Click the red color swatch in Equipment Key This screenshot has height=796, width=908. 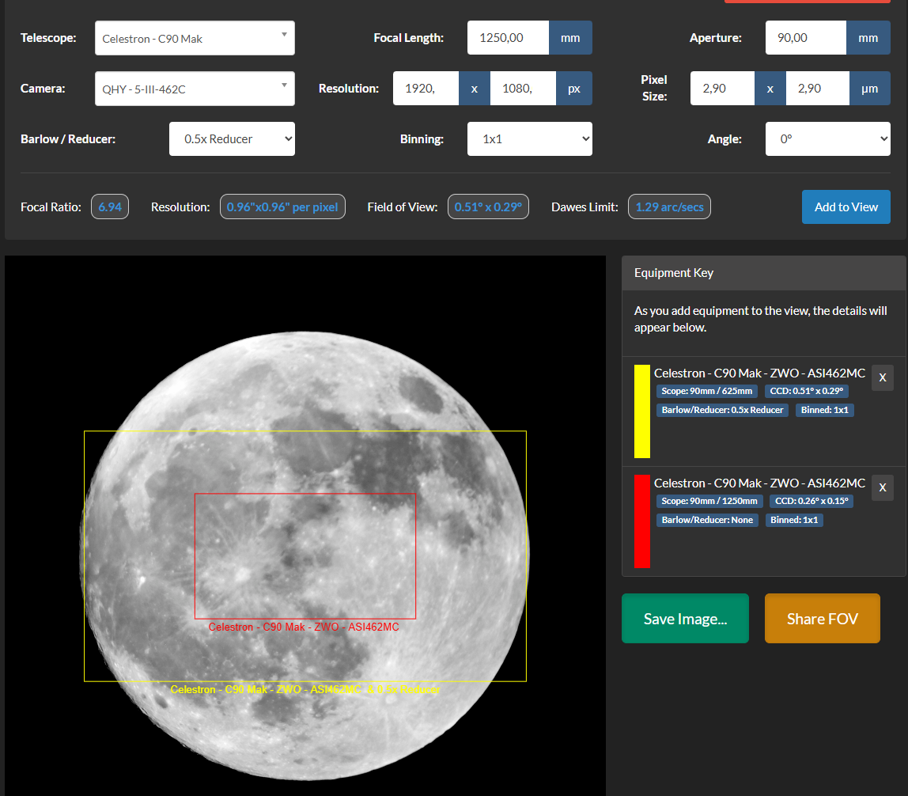pos(642,521)
